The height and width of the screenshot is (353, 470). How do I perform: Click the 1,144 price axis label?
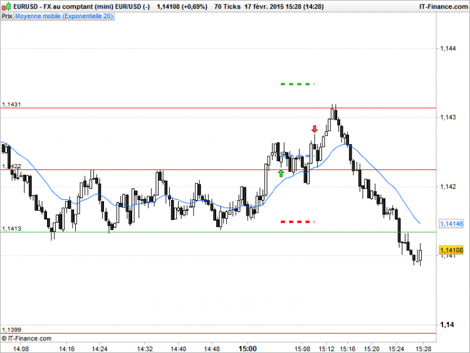pos(448,48)
